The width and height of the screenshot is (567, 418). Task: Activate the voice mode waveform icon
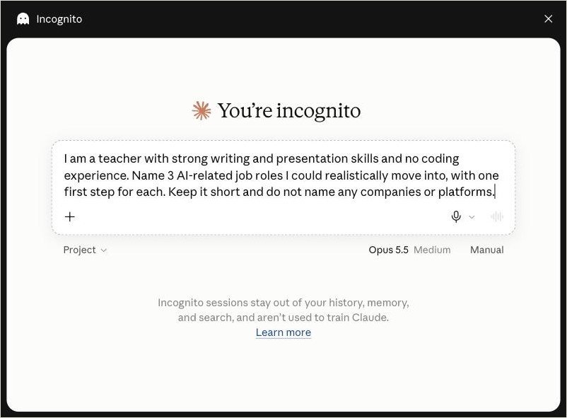497,216
